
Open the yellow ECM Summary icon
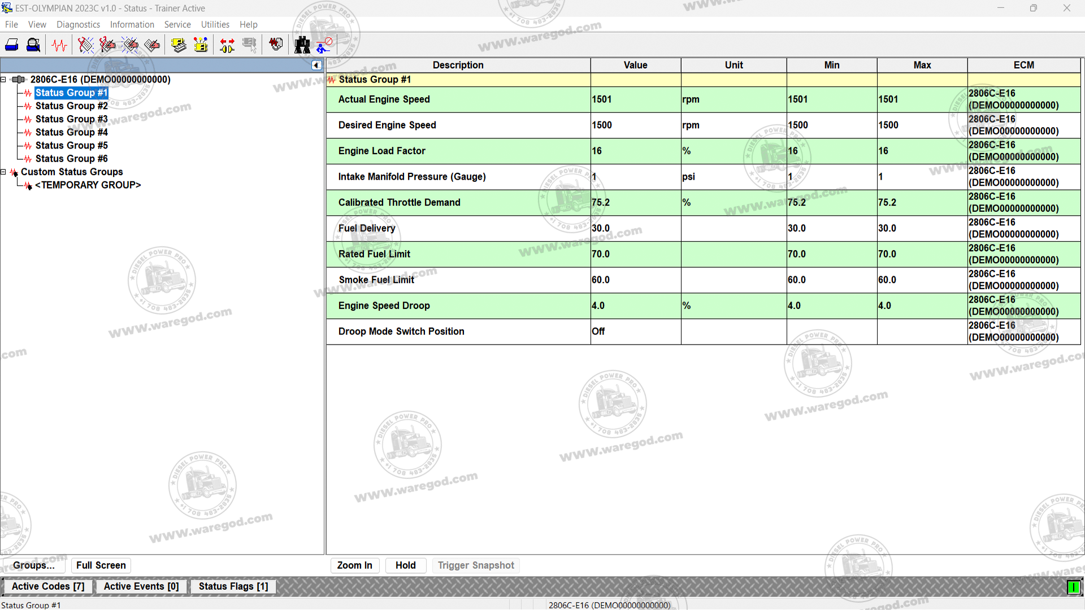[x=179, y=45]
